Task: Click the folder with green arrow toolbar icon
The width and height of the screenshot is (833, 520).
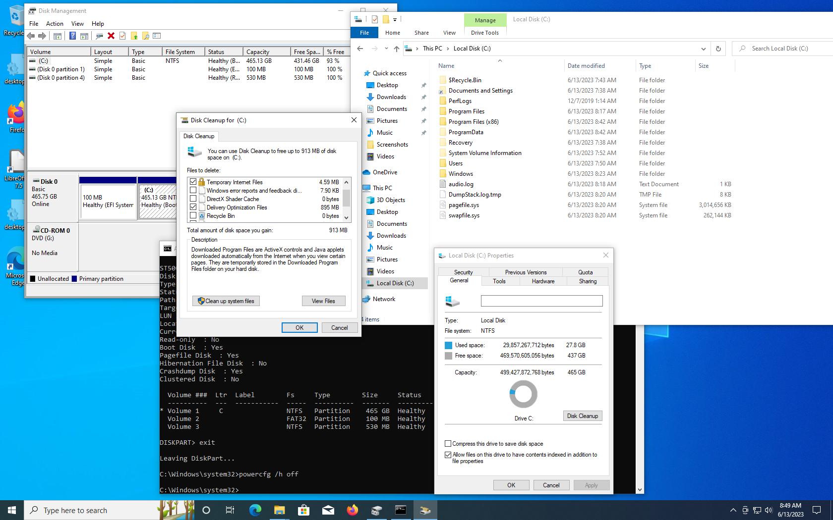Action: [134, 36]
